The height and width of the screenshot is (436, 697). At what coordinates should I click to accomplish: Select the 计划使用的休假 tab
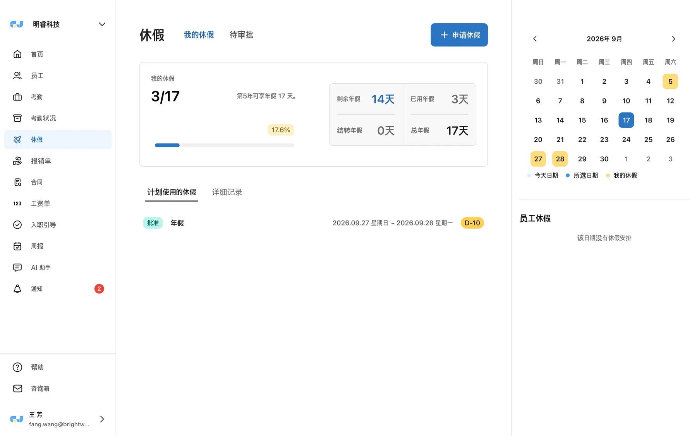[x=172, y=192]
